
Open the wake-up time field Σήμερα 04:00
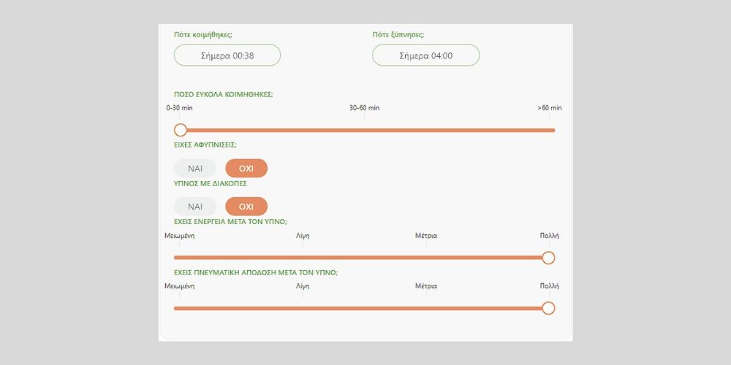(x=425, y=55)
